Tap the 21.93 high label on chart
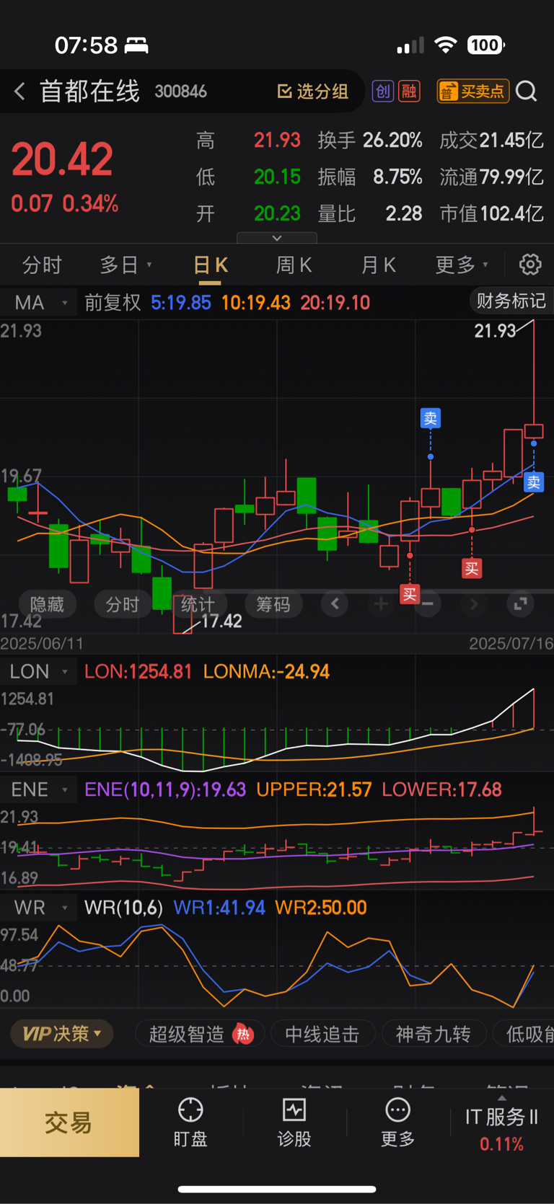 point(495,331)
